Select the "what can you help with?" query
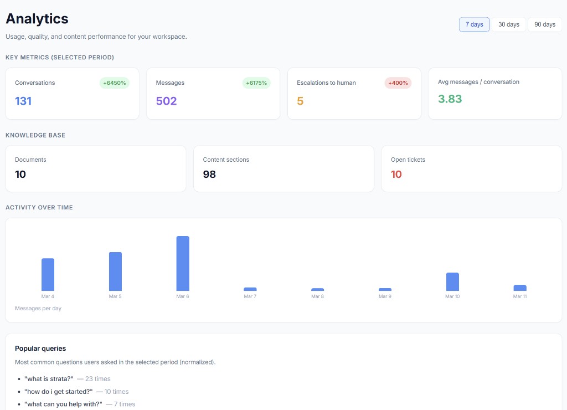 click(63, 404)
